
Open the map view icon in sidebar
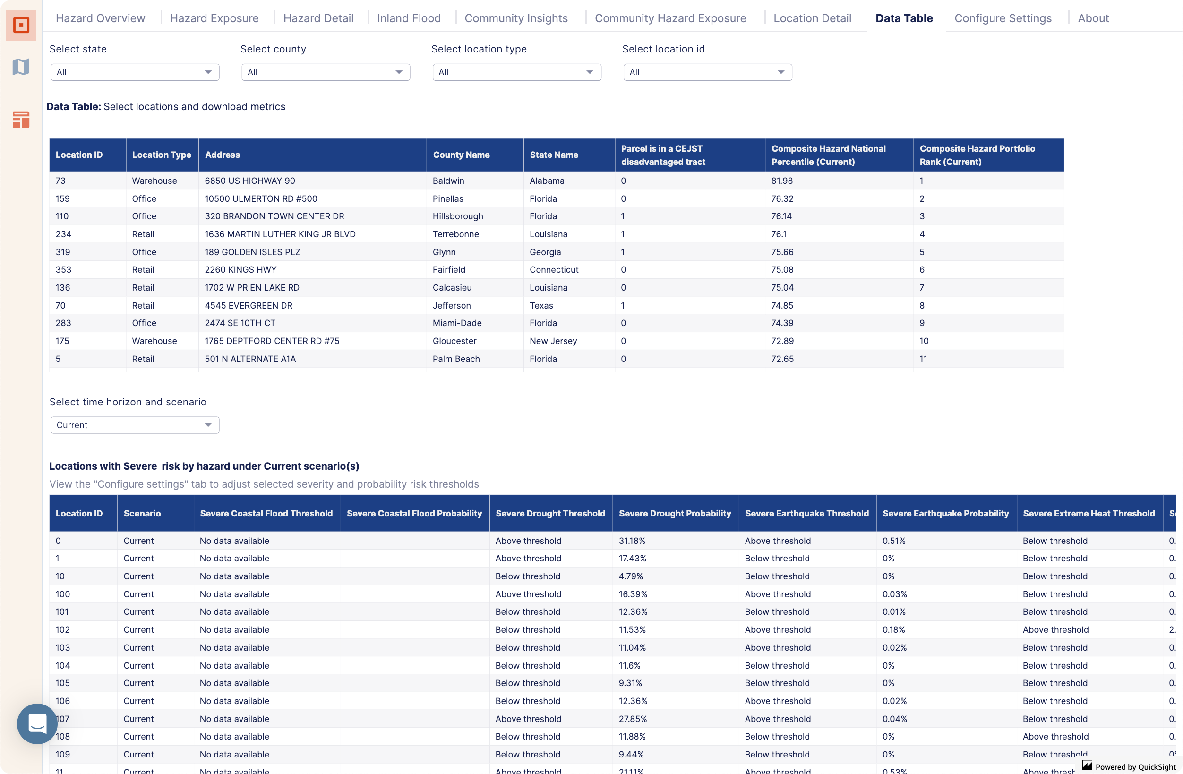21,67
